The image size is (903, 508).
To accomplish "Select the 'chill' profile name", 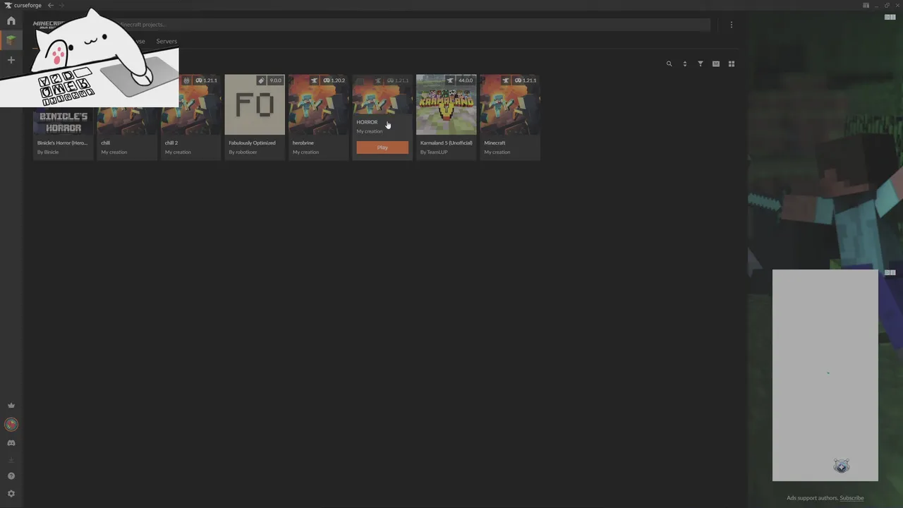I will [x=106, y=143].
